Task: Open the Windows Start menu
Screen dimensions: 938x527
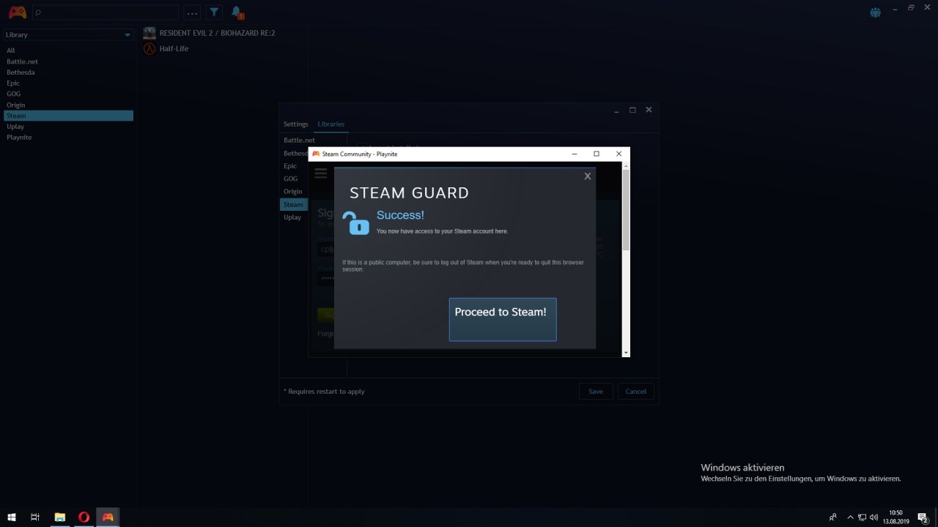Action: click(x=12, y=517)
